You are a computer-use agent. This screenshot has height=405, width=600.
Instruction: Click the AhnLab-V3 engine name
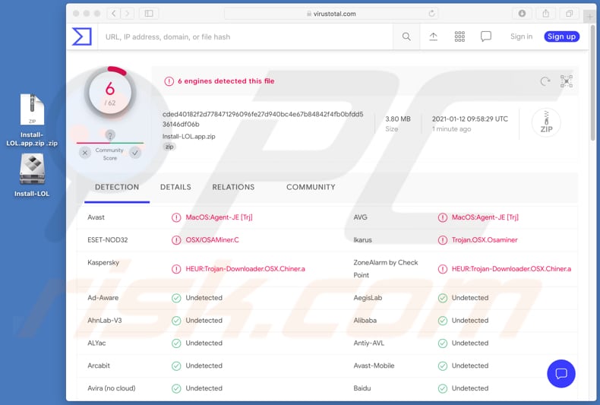pyautogui.click(x=105, y=321)
